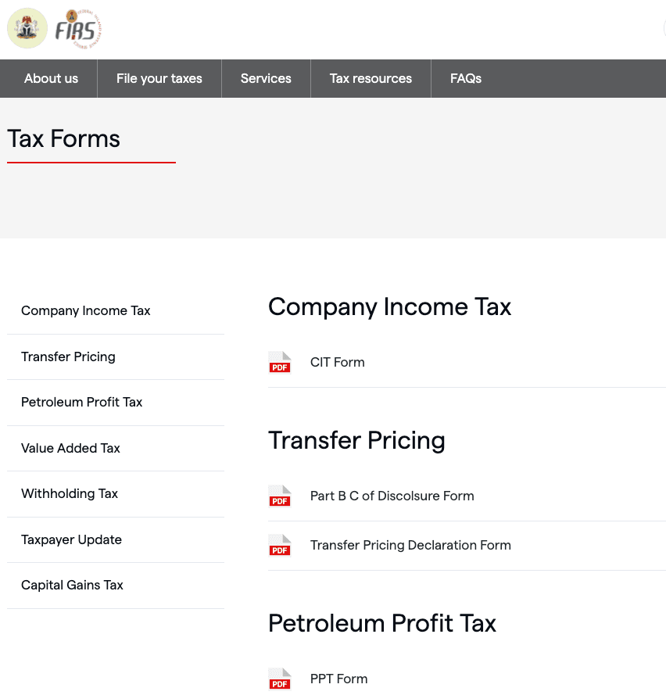Open Transfer Pricing Declaration Form link

(410, 546)
